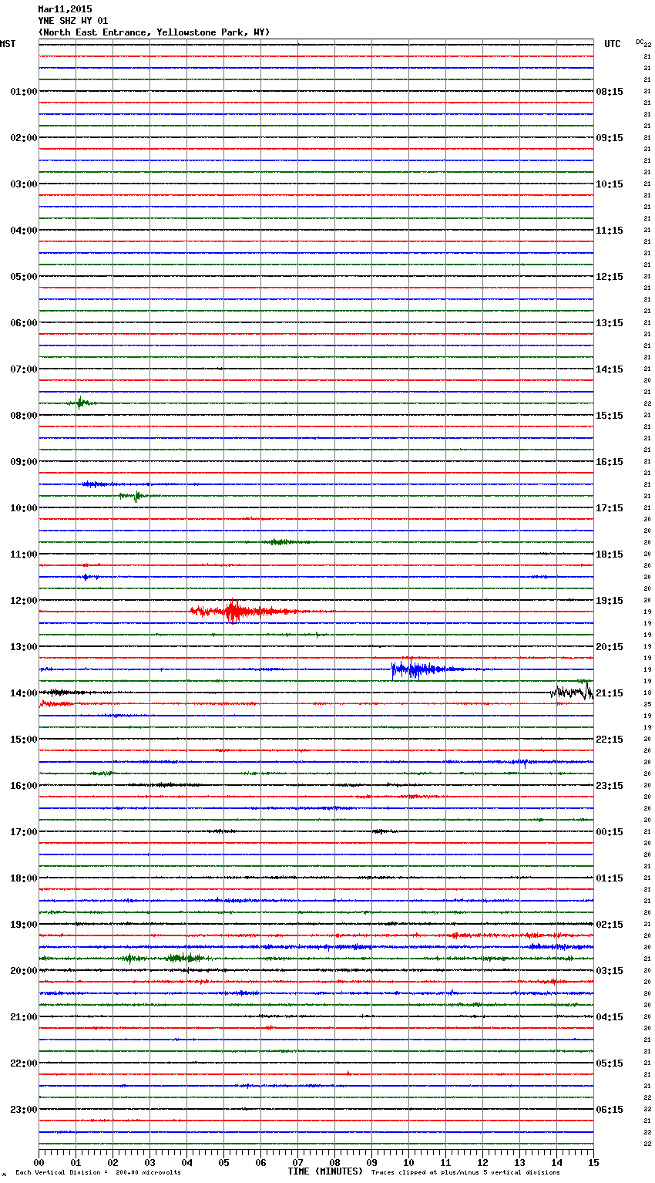The image size is (655, 1183).
Task: Click the 09:15 UTC time label
Action: coord(610,138)
